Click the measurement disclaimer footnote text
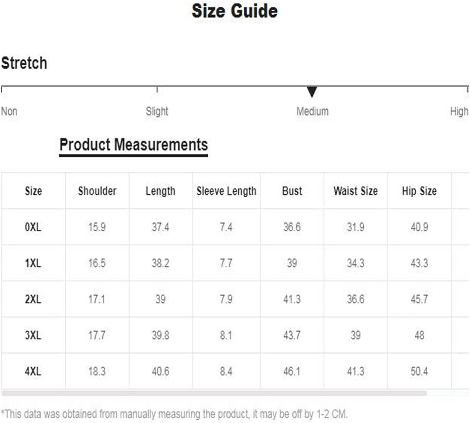 click(x=174, y=414)
